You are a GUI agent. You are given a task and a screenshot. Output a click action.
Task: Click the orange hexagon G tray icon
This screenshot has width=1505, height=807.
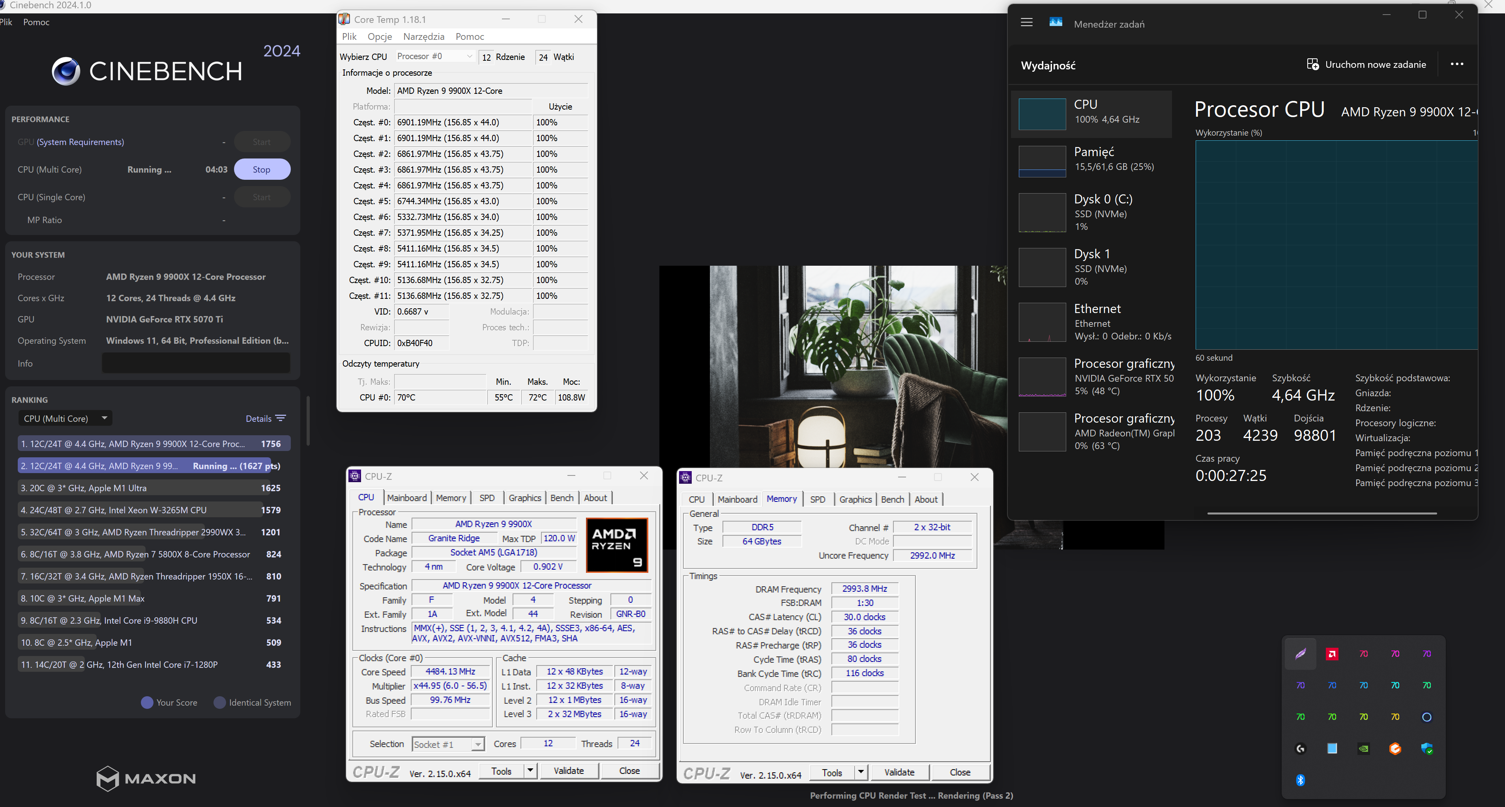coord(1395,748)
